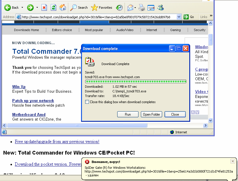Open Free update/upgrade from previous version link
The image size is (238, 181).
pos(57,141)
